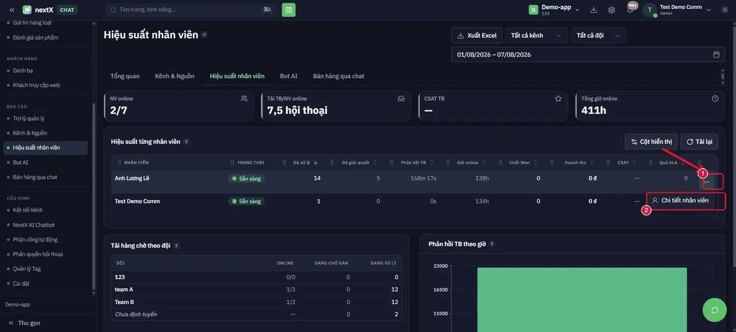Image resolution: width=736 pixels, height=332 pixels.
Task: Open the Cột hiển thị column settings
Action: click(651, 142)
